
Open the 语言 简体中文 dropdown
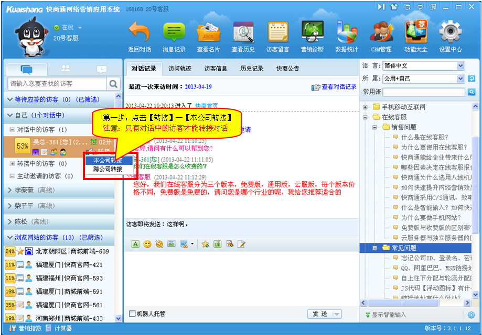[460, 66]
